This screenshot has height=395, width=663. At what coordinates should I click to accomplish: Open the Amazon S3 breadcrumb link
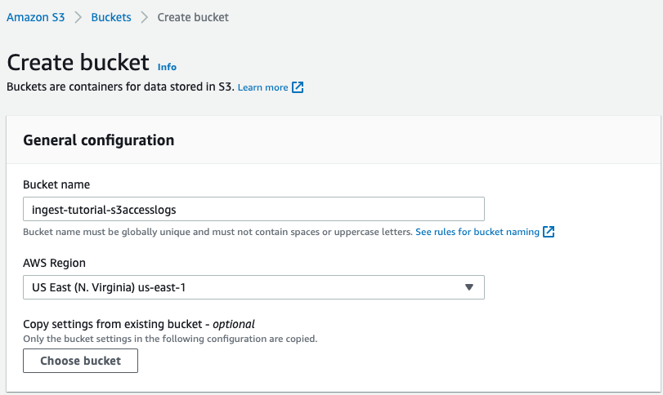point(35,17)
